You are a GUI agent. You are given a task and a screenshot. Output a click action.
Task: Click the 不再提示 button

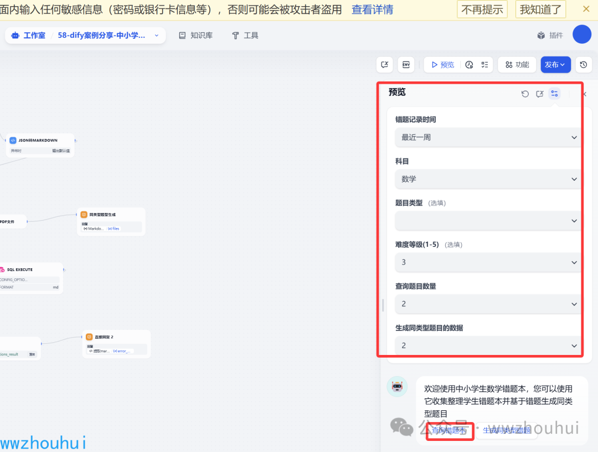tap(482, 9)
